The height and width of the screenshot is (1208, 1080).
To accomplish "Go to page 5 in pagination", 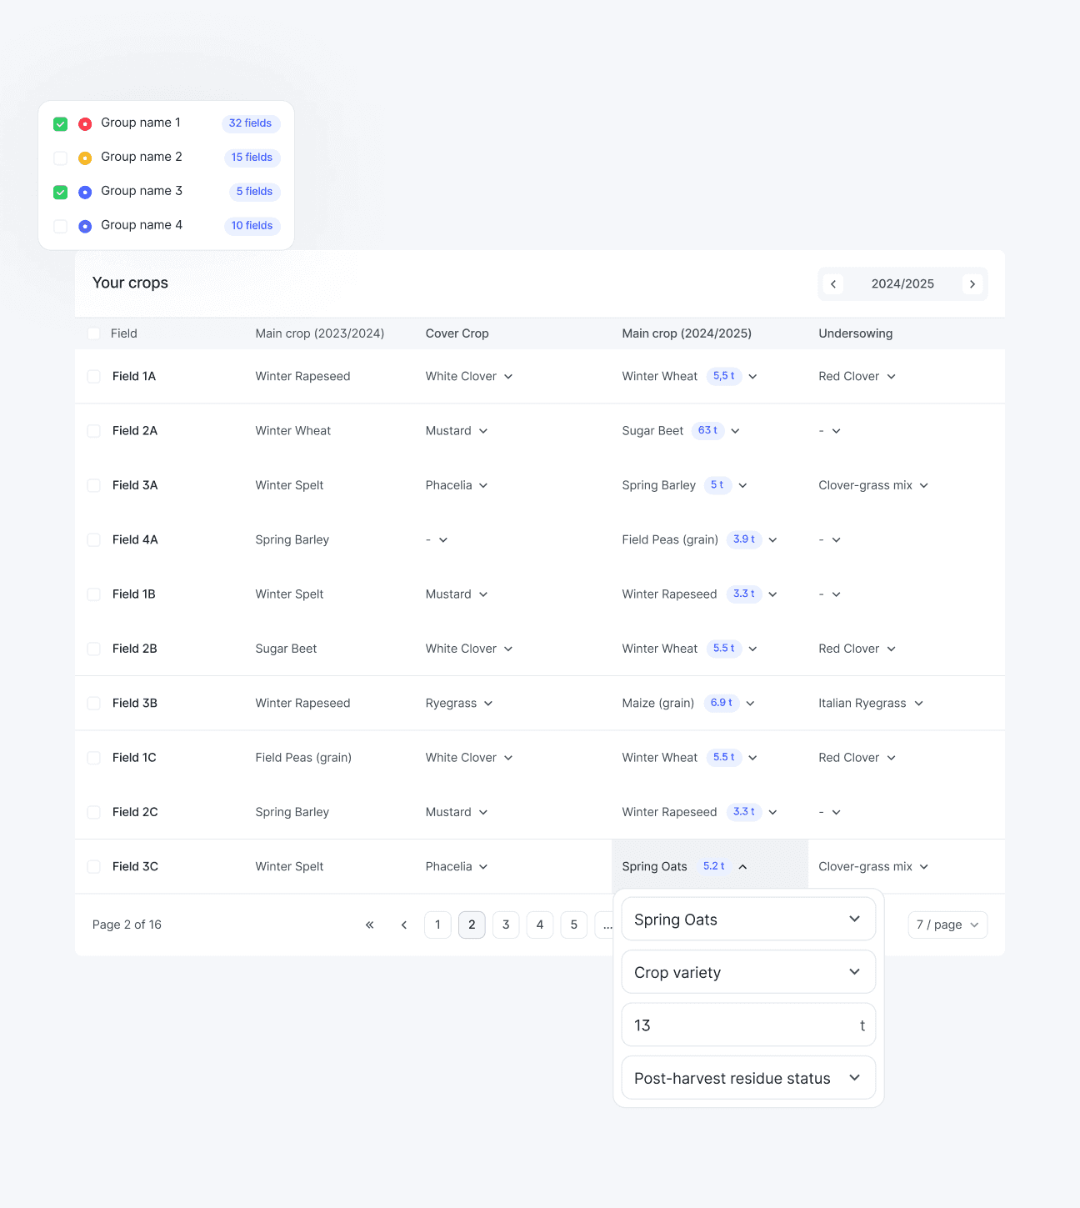I will point(573,925).
